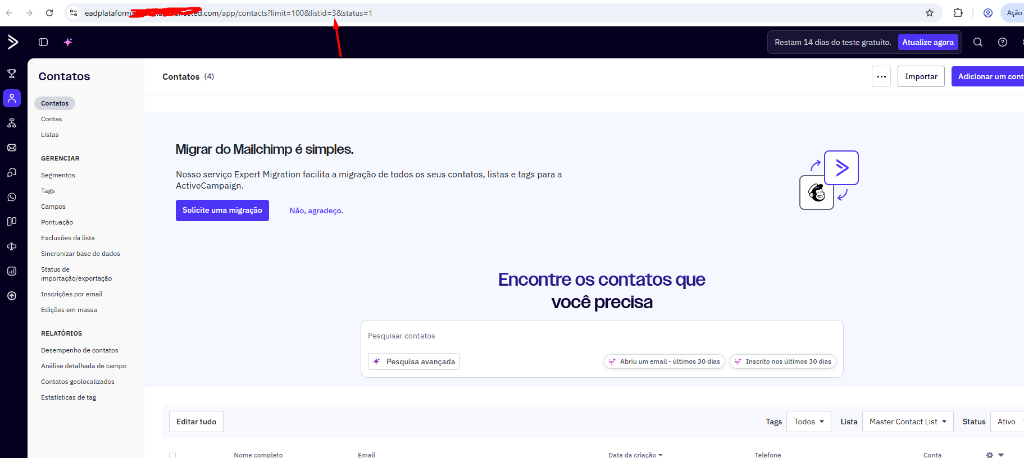Screen dimensions: 1024x458
Task: Click the Atualize agora upgrade button
Action: (x=928, y=42)
